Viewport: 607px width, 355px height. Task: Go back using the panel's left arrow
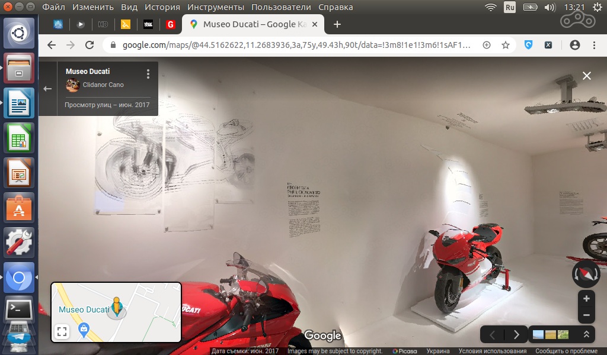(x=48, y=89)
